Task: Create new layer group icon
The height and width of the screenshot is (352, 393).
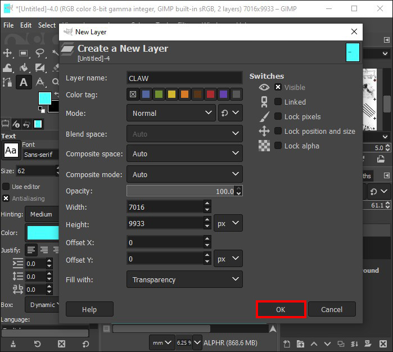Action: click(300, 344)
